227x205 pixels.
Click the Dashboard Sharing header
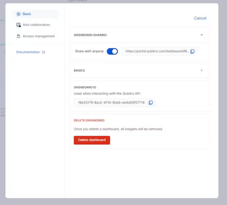coord(139,35)
